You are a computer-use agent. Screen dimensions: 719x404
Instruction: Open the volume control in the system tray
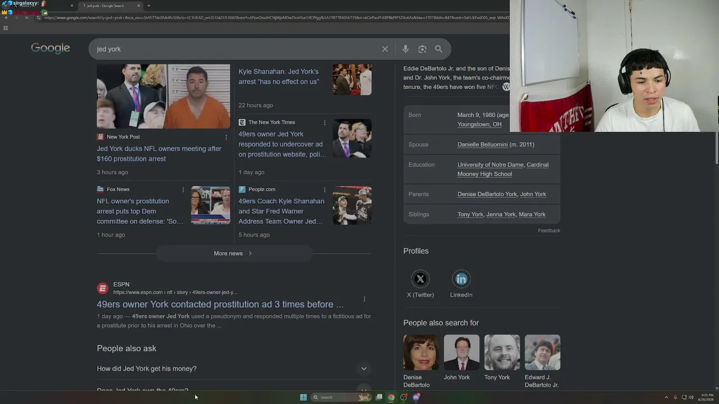[691, 397]
